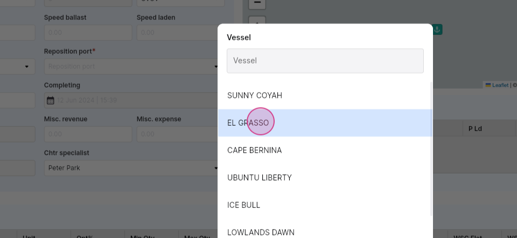The image size is (517, 238).
Task: Click the vessel list scrollbar
Action: [431, 149]
